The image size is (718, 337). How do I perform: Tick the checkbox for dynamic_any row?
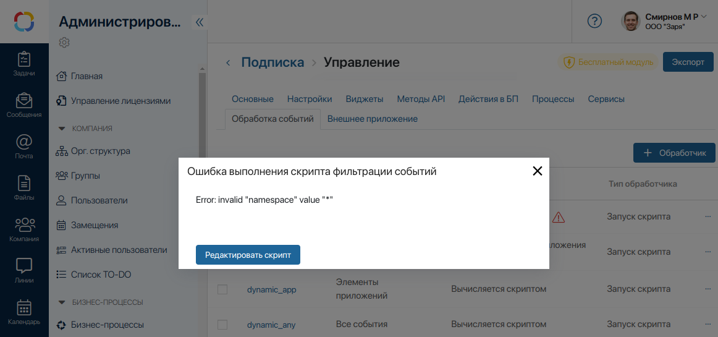click(x=222, y=325)
